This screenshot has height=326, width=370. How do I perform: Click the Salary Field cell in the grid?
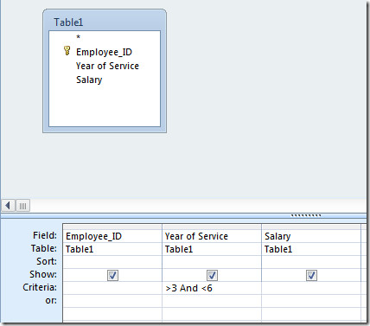coord(311,236)
